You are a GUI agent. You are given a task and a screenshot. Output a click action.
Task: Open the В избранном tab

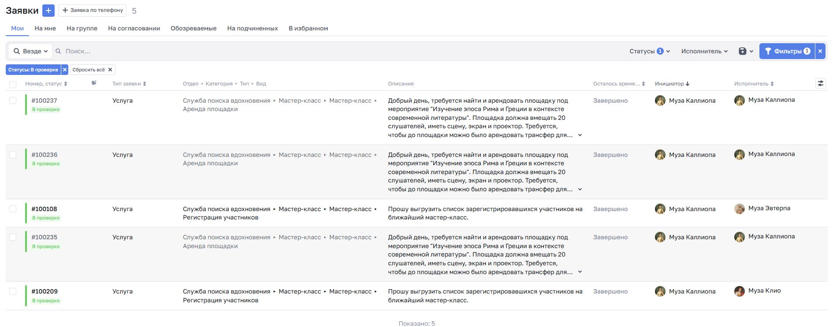coord(308,28)
